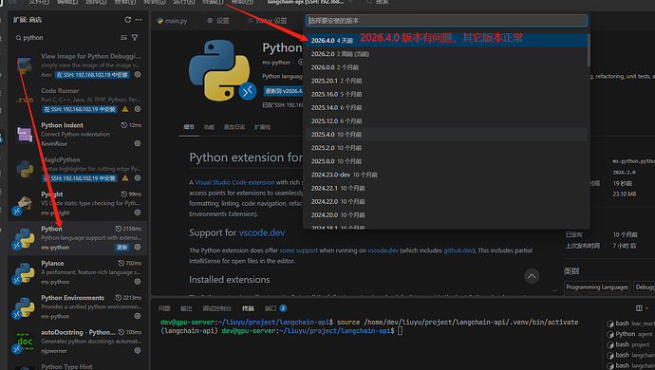This screenshot has height=370, width=655.
Task: Open the 功能 features tab
Action: point(209,127)
